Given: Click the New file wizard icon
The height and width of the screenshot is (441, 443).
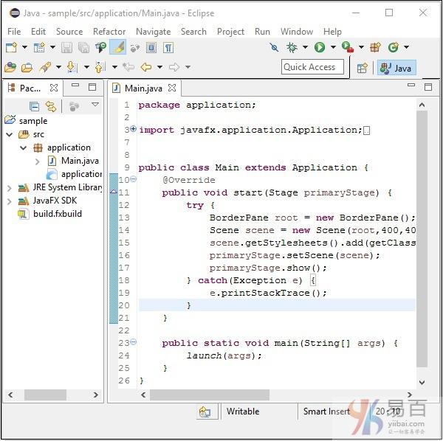Looking at the screenshot, I should [x=11, y=47].
